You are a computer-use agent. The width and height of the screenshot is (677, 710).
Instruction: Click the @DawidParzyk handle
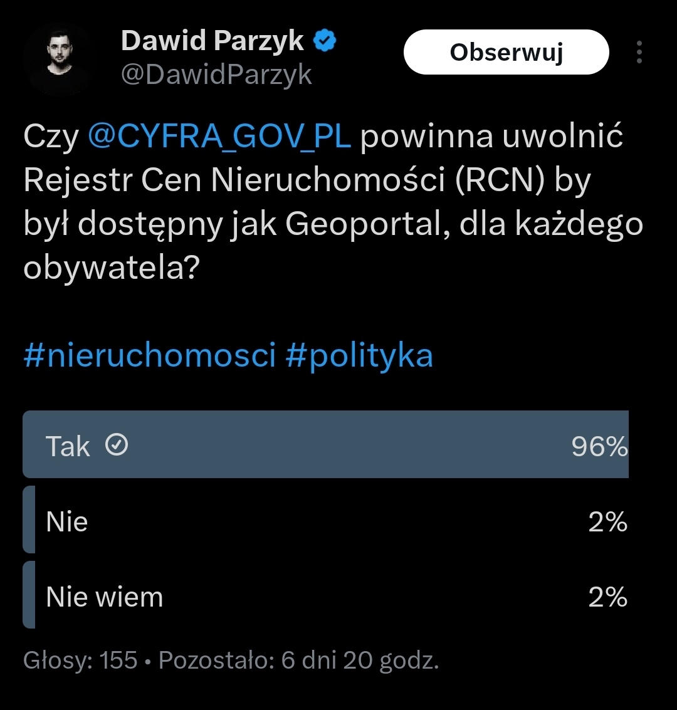216,75
